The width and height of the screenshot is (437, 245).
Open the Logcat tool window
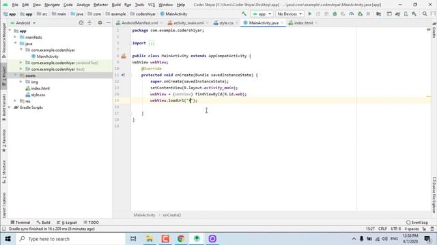point(67,223)
